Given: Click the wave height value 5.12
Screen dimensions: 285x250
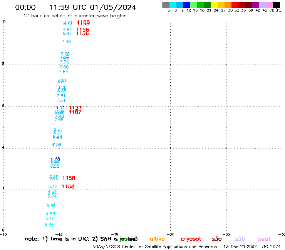Looking at the screenshot, I should point(53,187).
